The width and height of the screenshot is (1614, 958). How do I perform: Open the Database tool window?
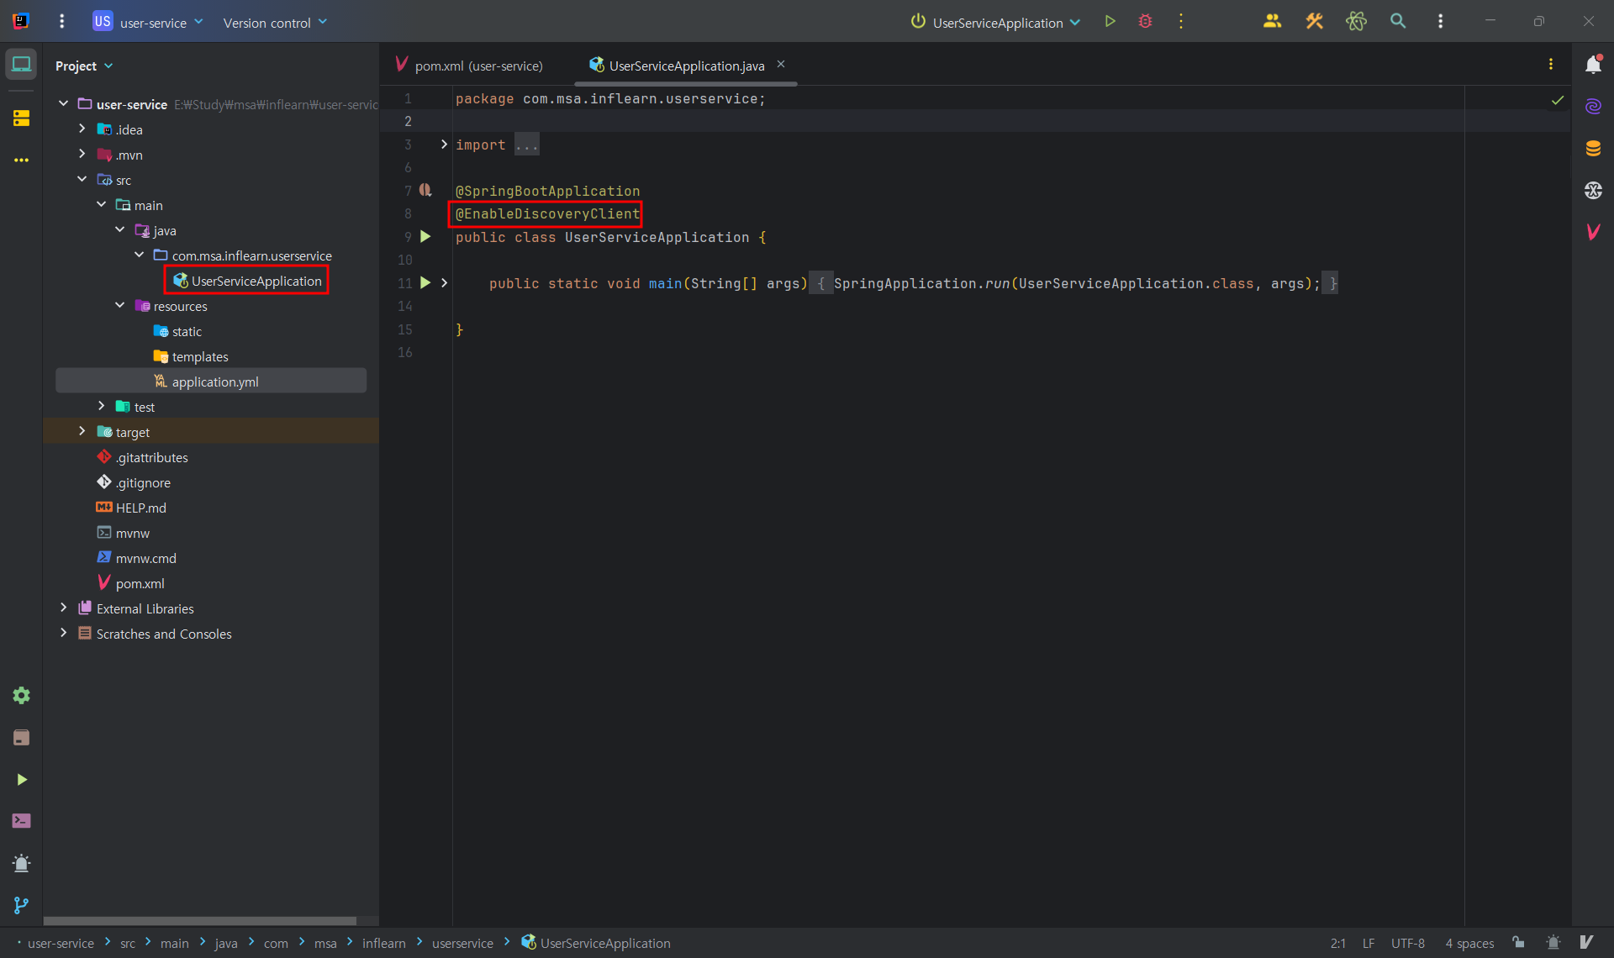(1593, 149)
